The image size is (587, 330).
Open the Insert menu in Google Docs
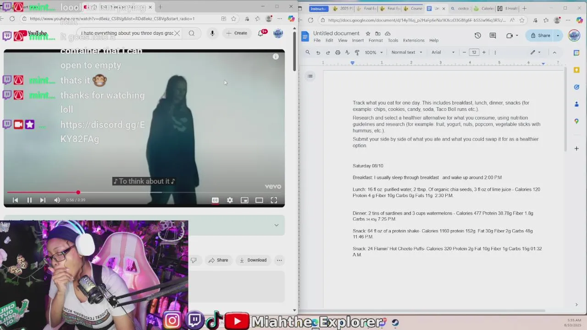coord(358,40)
